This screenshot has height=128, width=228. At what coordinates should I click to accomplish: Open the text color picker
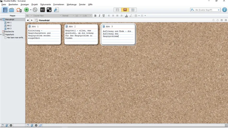coord(126,16)
